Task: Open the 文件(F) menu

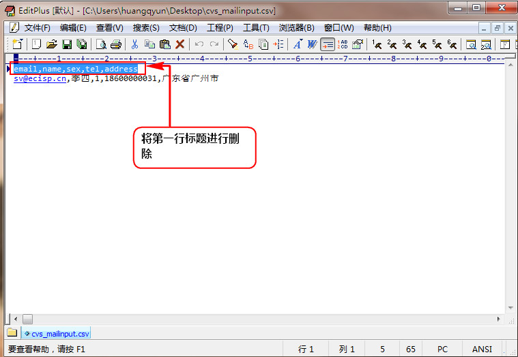Action: 37,28
